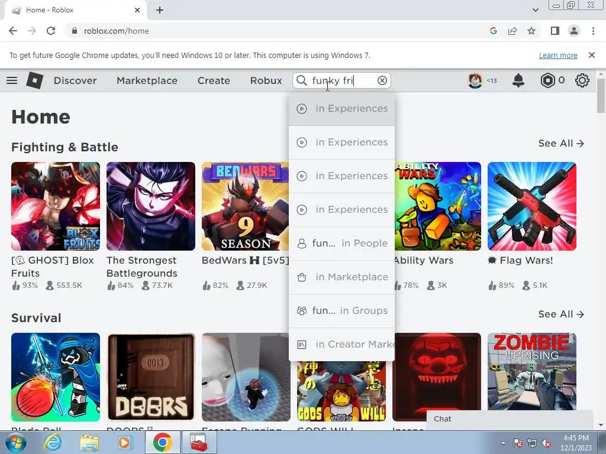Bookmark this page with star icon
Viewport: 606px width, 454px height.
click(531, 31)
